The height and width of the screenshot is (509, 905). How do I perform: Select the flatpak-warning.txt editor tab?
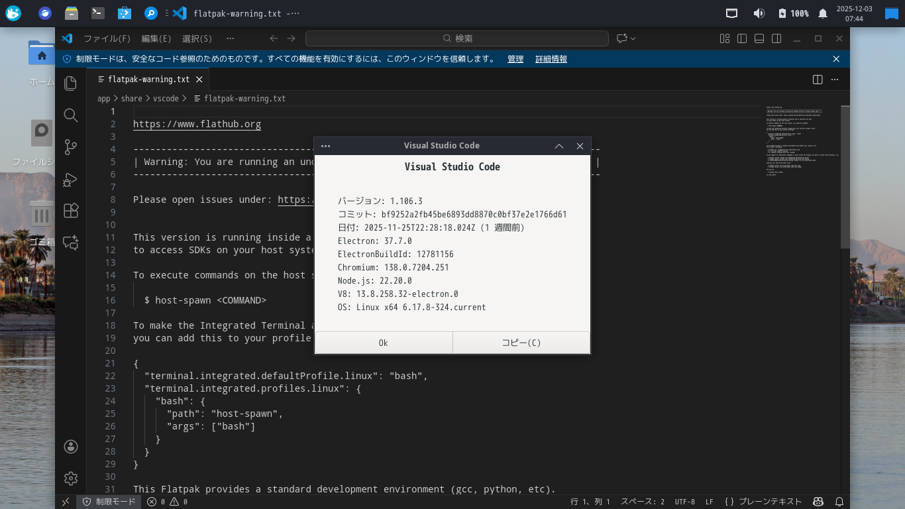pos(148,80)
